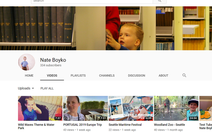
Task: Click the PORTUGAL 2019 Europe Trip title
Action: [x=82, y=125]
